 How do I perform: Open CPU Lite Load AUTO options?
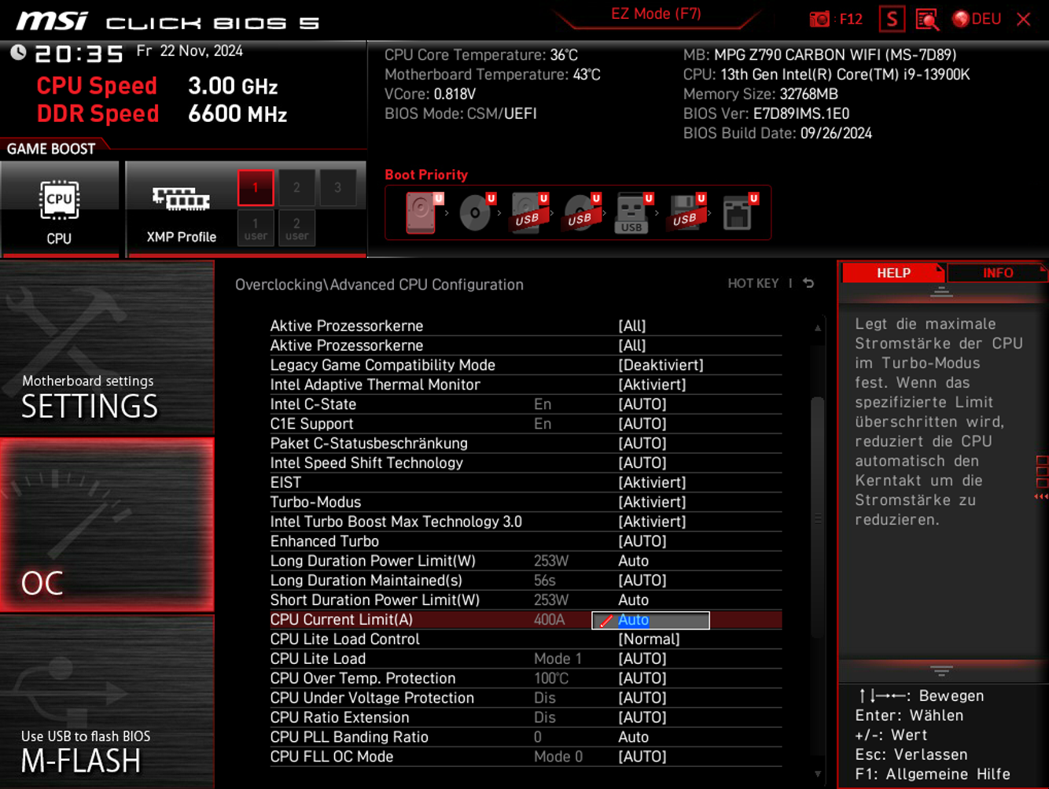[x=642, y=659]
